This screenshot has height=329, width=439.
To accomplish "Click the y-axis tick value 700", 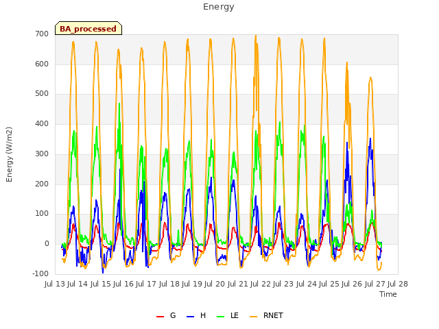I will click(x=42, y=34).
